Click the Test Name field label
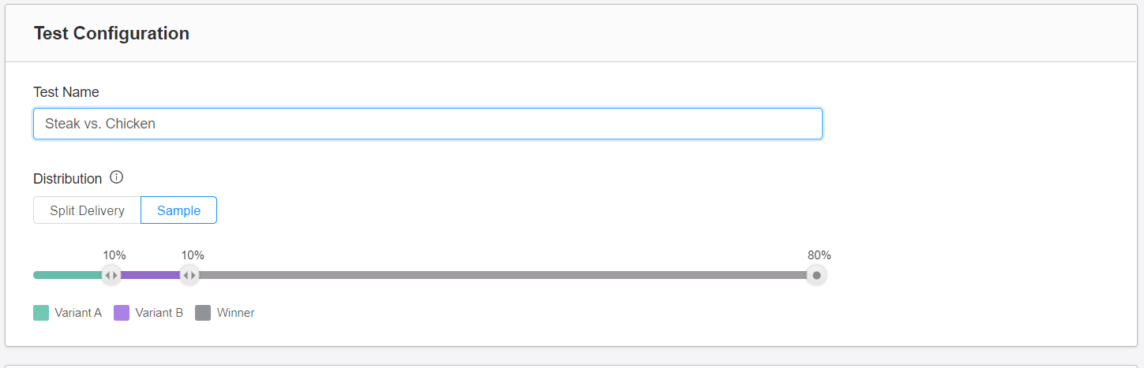The height and width of the screenshot is (368, 1144). click(x=66, y=92)
